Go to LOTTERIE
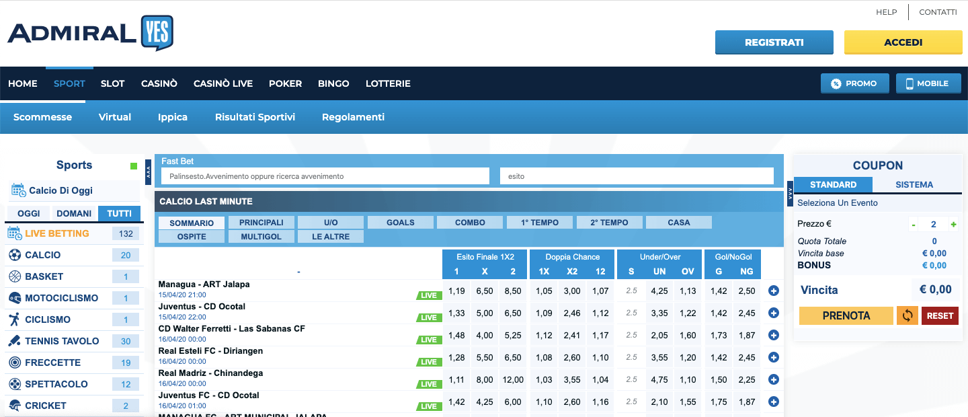The width and height of the screenshot is (968, 417). pyautogui.click(x=388, y=83)
